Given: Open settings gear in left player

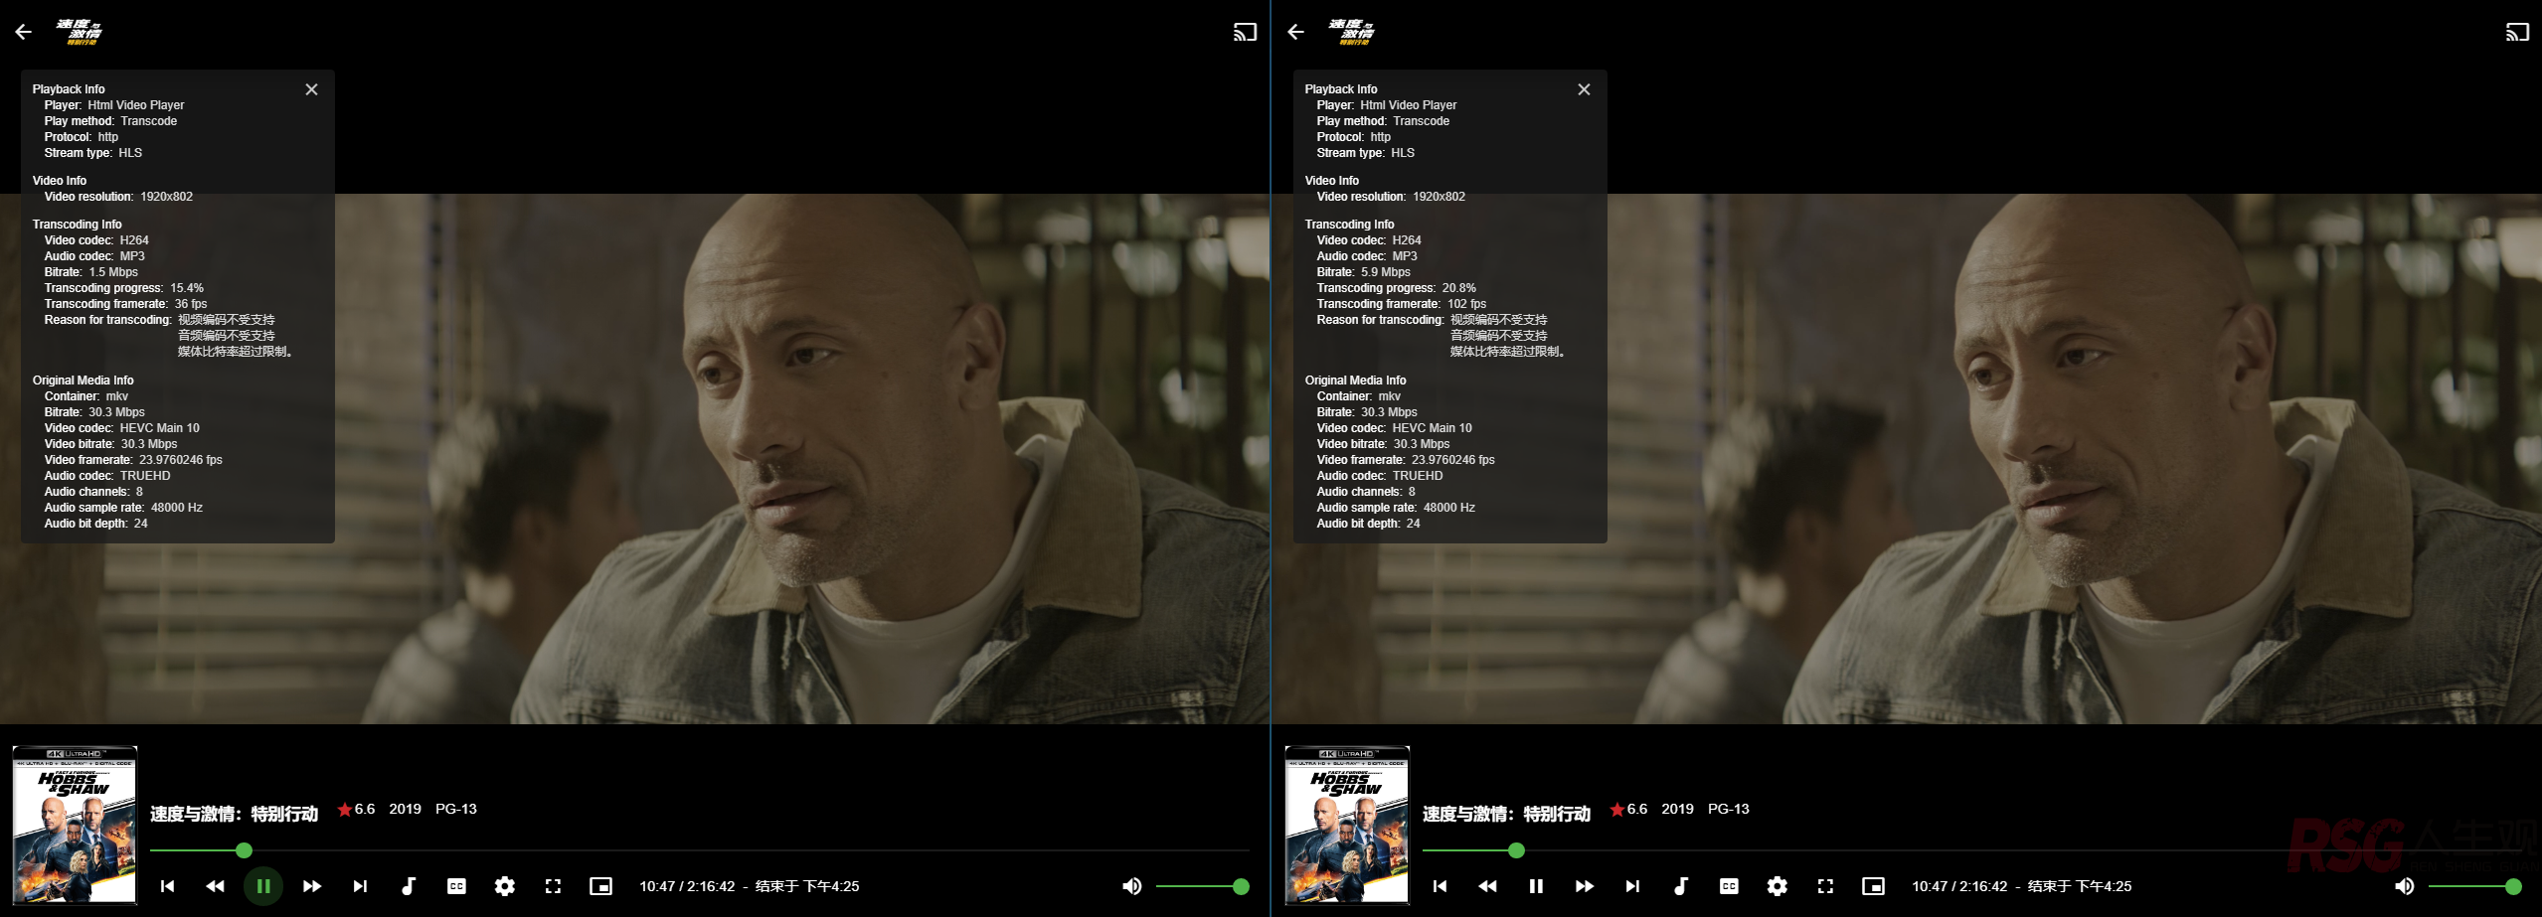Looking at the screenshot, I should pos(505,886).
